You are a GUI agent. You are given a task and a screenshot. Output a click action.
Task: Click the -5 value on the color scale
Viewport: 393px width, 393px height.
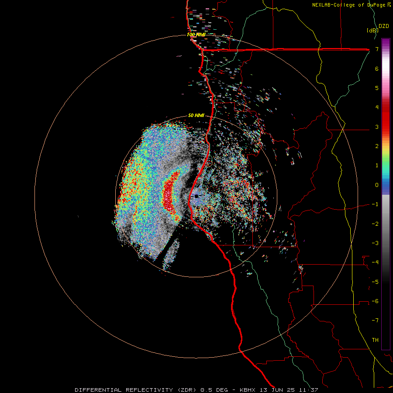[375, 282]
